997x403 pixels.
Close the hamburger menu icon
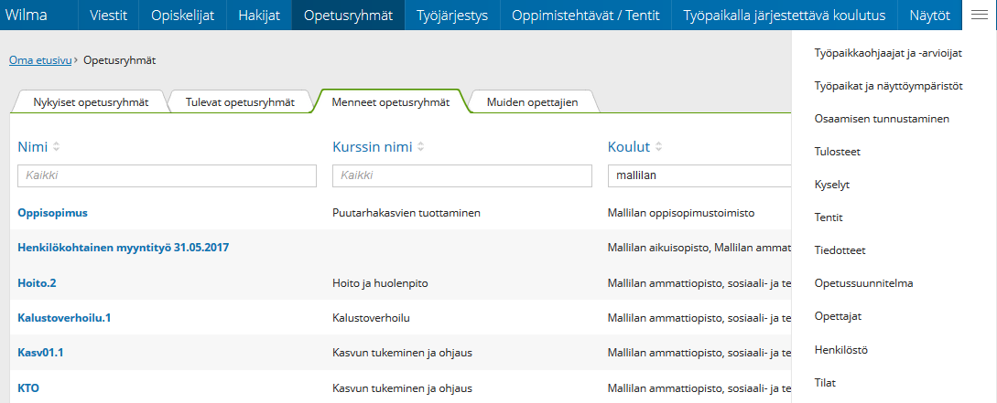click(980, 16)
